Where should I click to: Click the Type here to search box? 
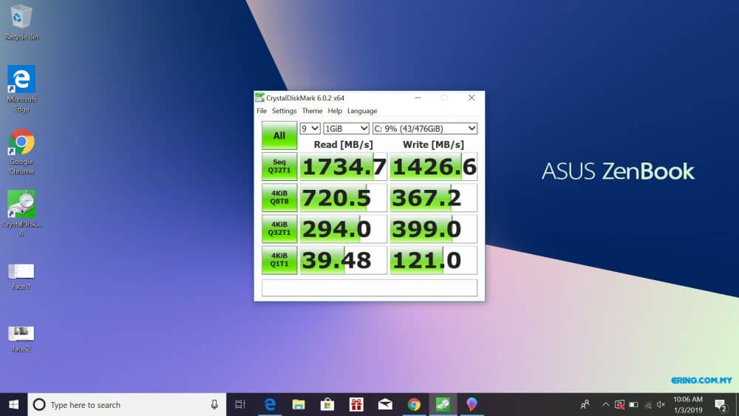[x=127, y=405]
